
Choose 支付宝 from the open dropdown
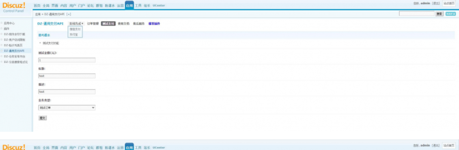74,34
